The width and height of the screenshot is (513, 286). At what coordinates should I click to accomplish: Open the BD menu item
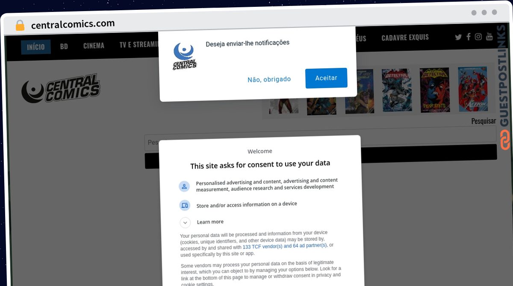pos(64,46)
